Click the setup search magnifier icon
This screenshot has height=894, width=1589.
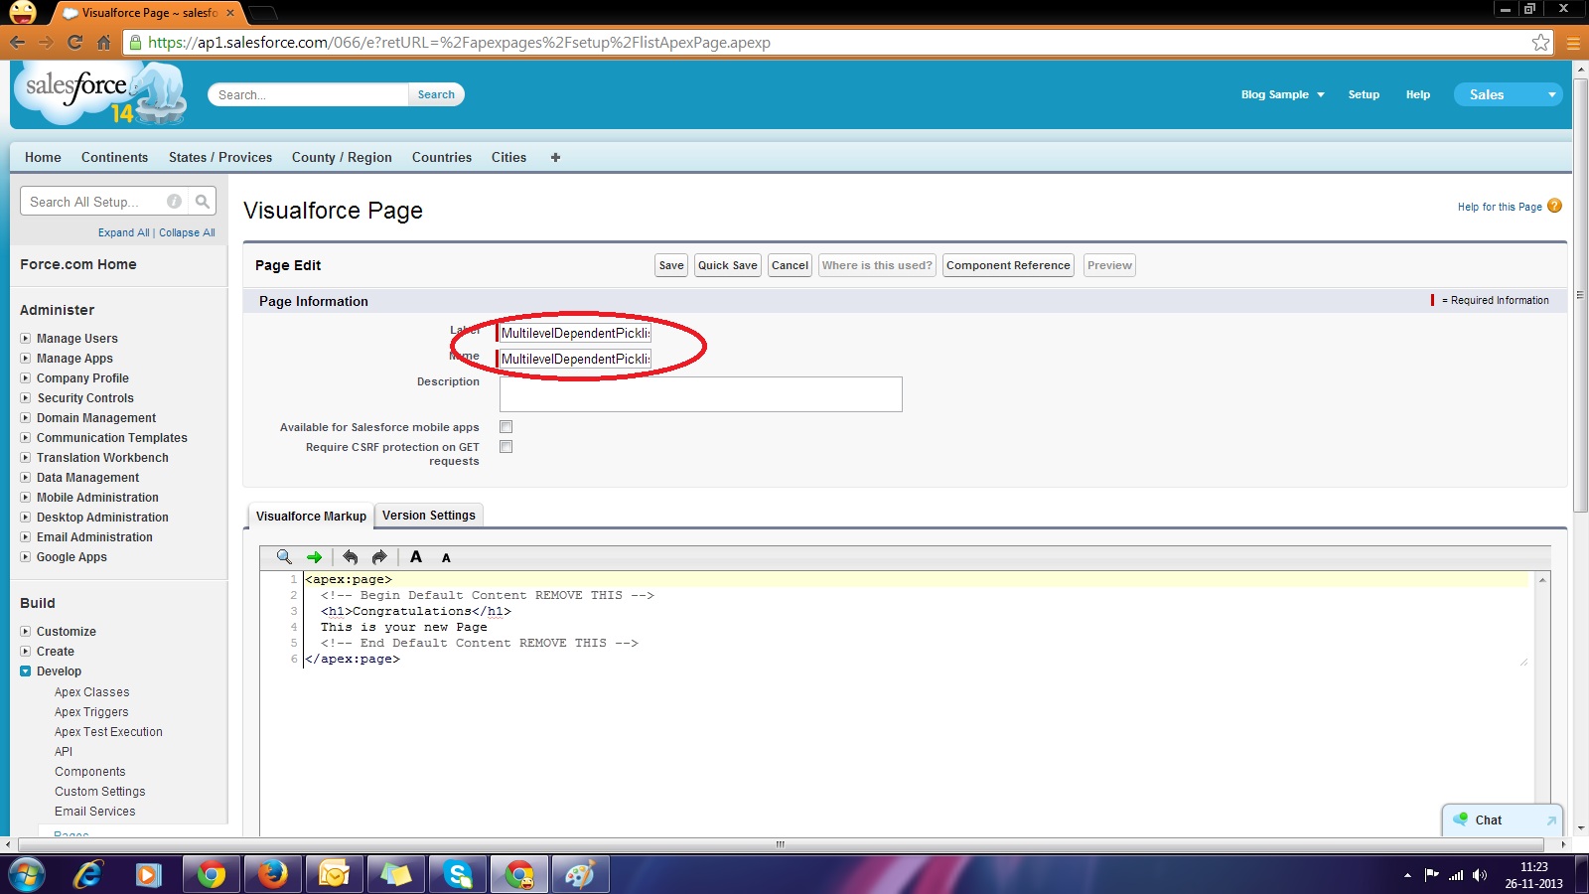click(x=203, y=202)
